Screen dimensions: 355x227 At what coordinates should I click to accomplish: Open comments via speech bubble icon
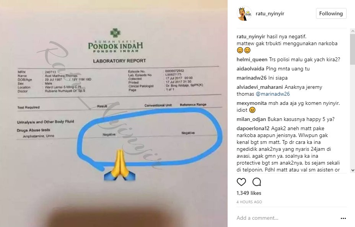257,182
